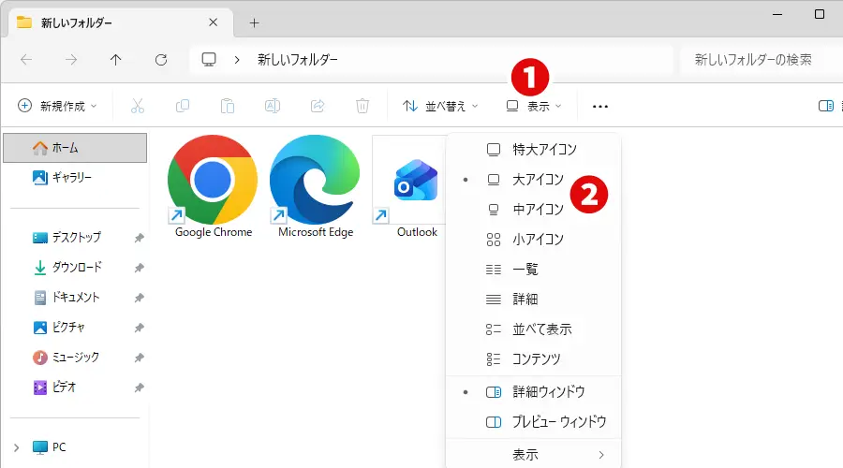Choose 大アイコン view

534,180
